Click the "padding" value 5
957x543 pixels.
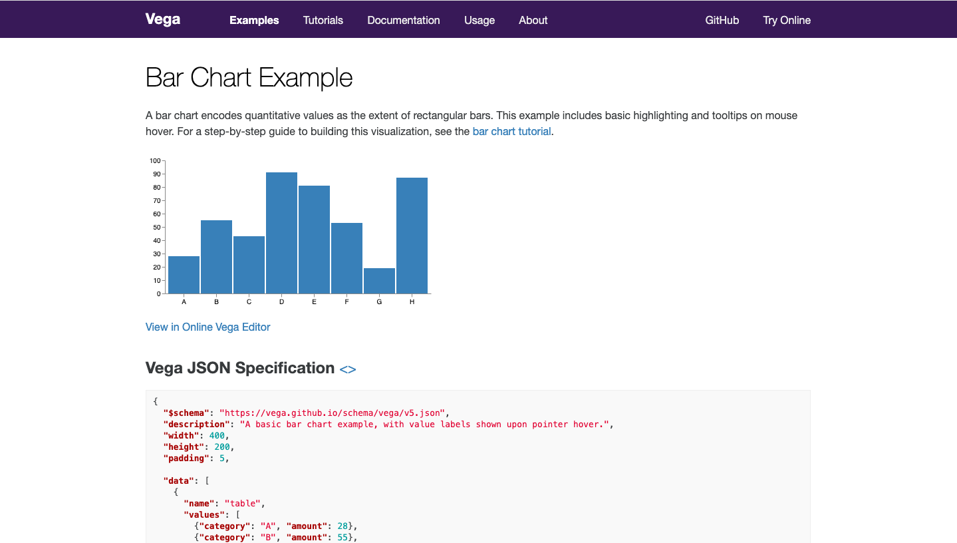[222, 458]
